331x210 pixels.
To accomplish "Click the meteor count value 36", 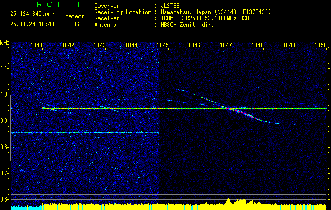I will (76, 24).
